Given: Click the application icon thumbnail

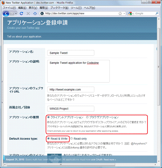Looking at the screenshot, I should [54, 158].
